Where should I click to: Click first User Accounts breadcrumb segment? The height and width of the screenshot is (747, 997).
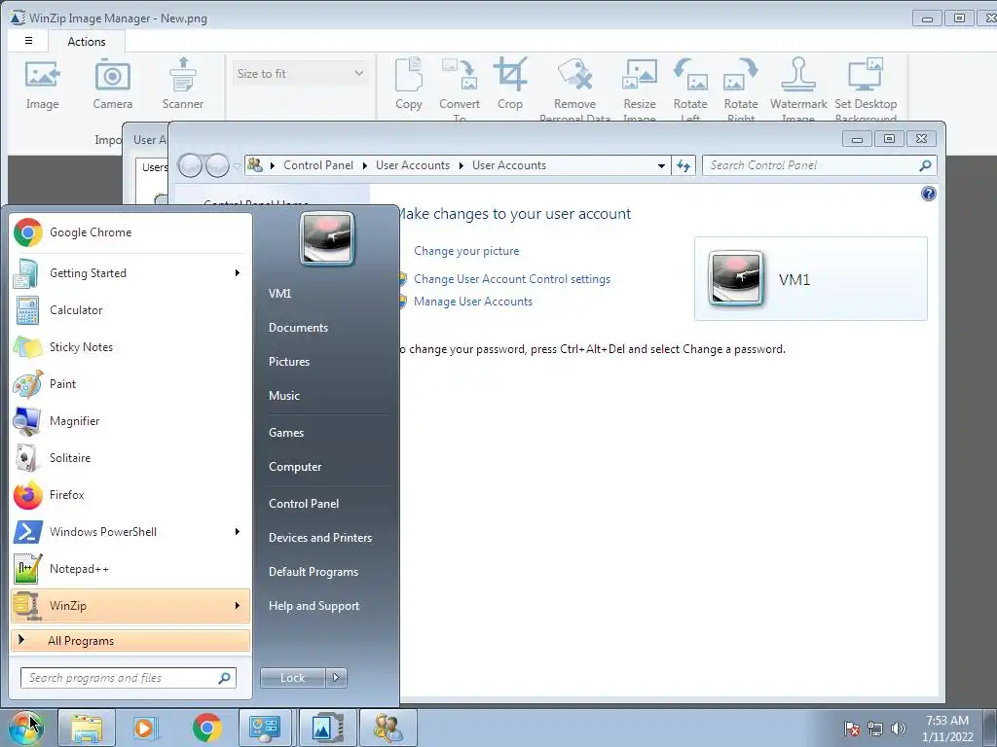click(413, 165)
